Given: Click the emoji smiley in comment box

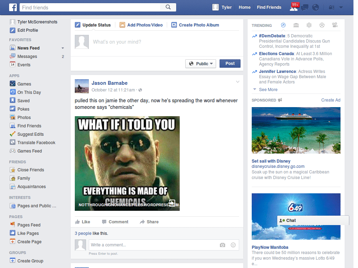Looking at the screenshot, I should (233, 245).
